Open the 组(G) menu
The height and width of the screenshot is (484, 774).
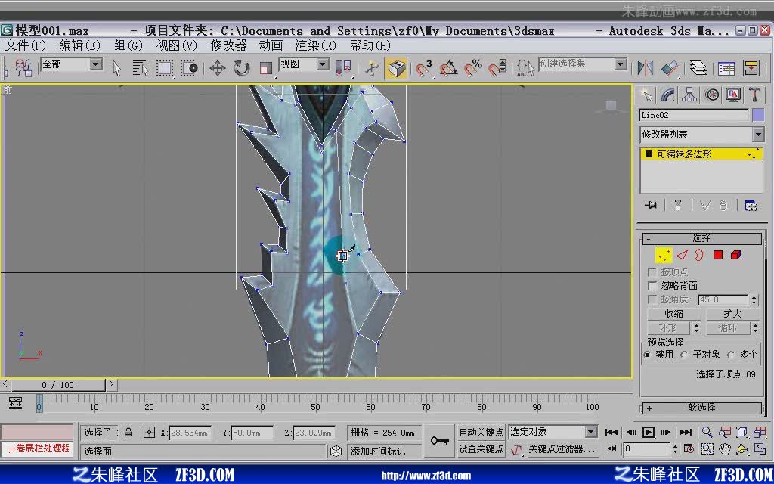tap(128, 46)
